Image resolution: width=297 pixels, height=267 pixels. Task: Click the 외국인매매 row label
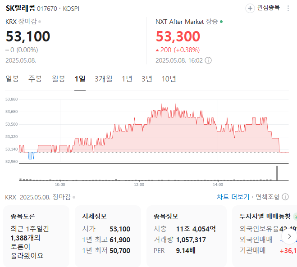pyautogui.click(x=256, y=240)
